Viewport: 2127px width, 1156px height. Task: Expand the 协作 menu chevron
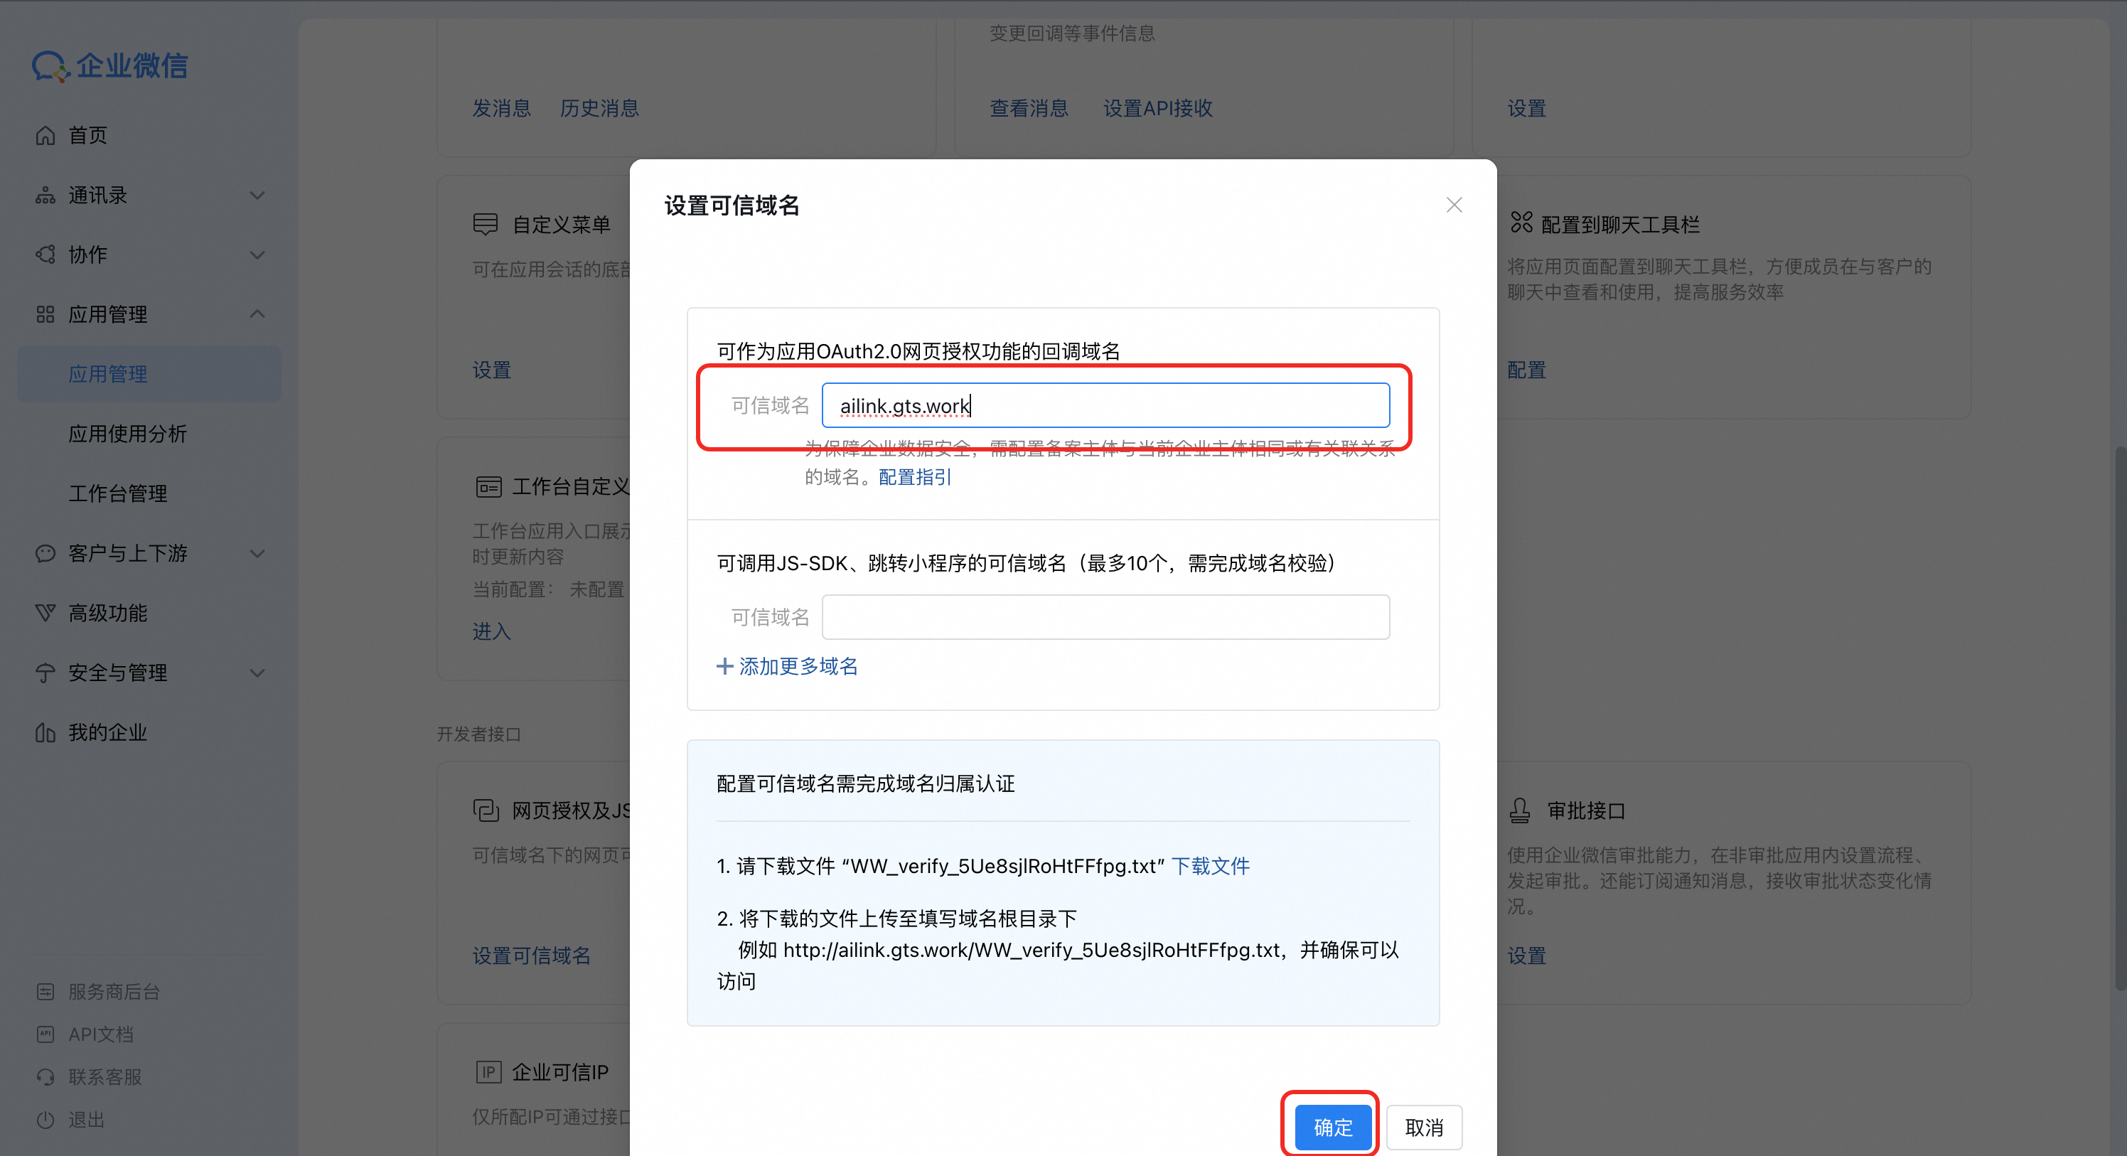(x=257, y=255)
